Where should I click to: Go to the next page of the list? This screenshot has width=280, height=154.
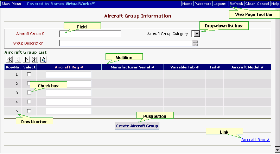(x=26, y=60)
